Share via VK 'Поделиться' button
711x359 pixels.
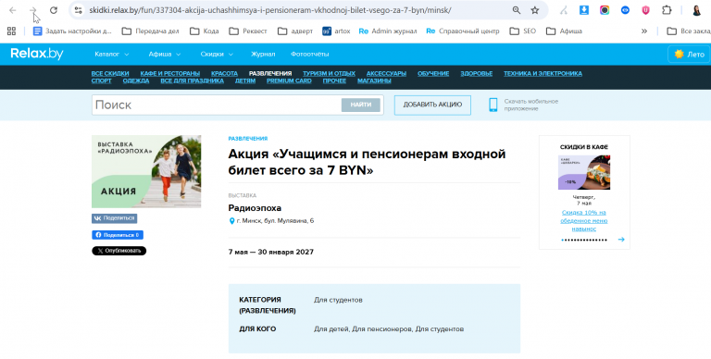click(x=114, y=218)
